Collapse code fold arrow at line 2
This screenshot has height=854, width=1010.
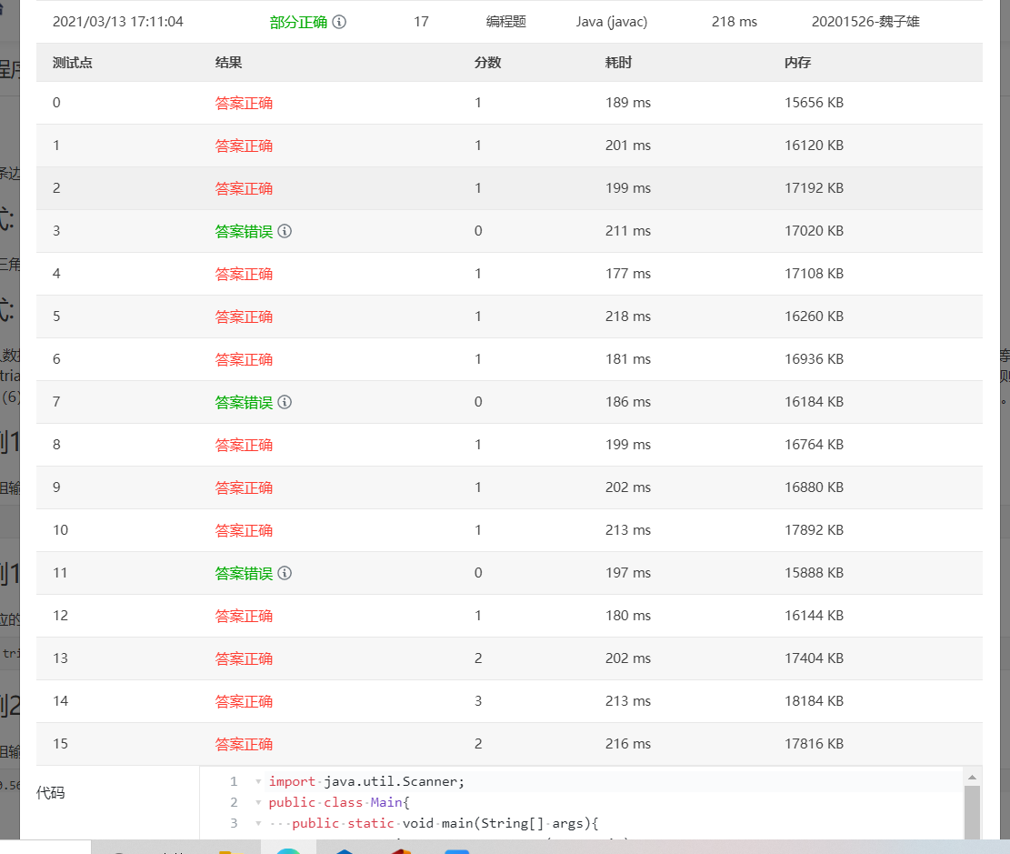258,802
